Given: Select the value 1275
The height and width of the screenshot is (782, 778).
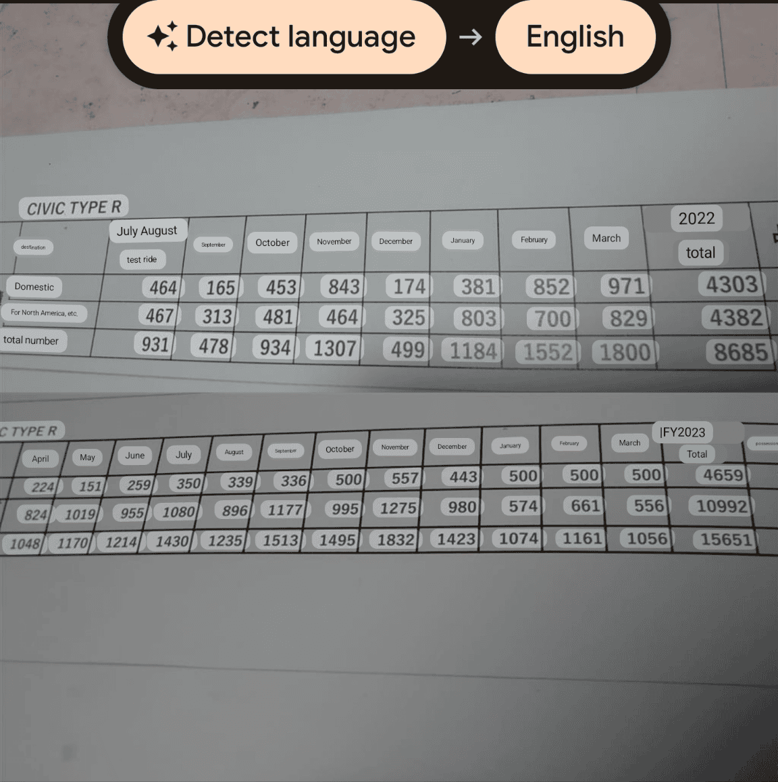Looking at the screenshot, I should click(398, 508).
